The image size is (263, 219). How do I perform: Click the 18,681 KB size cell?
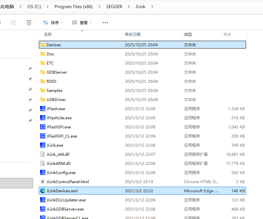[235, 154]
